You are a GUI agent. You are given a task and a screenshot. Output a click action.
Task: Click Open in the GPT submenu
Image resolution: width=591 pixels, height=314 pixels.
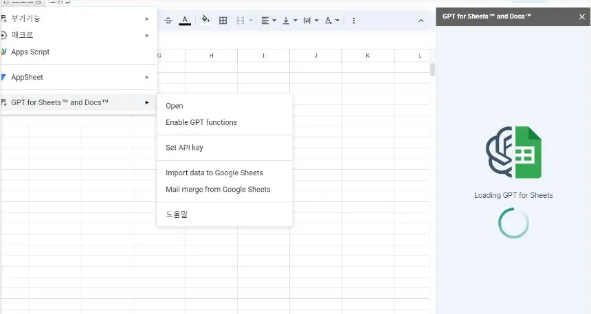(x=225, y=106)
